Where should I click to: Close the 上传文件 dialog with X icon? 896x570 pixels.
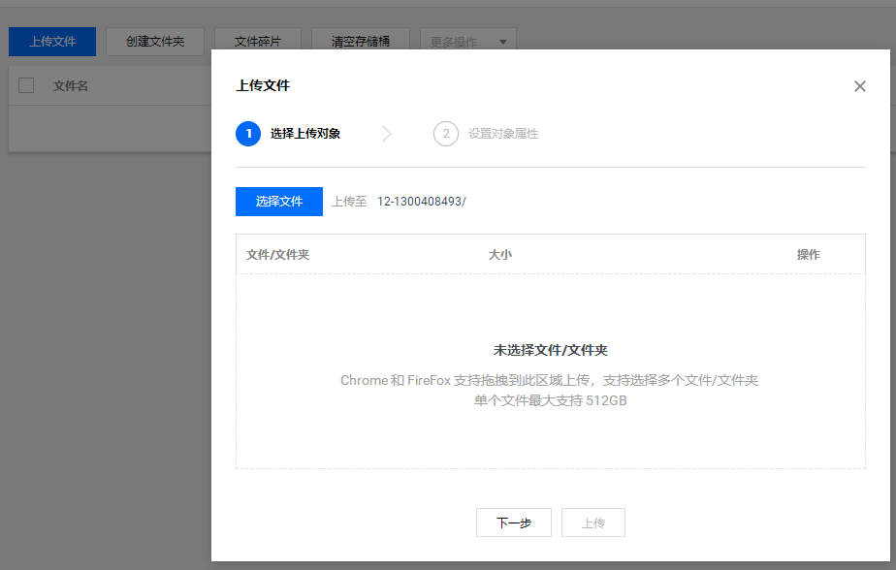[859, 86]
